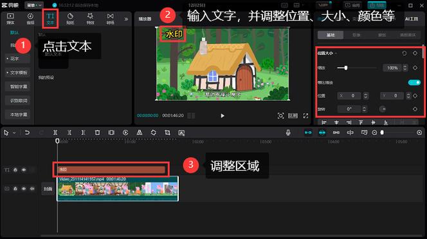Crop the selected clip
The image size is (427, 239).
[x=167, y=132]
